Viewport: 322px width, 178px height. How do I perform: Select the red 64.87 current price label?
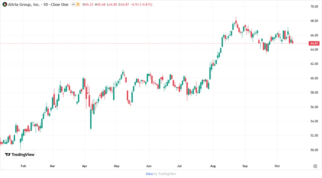[x=314, y=43]
